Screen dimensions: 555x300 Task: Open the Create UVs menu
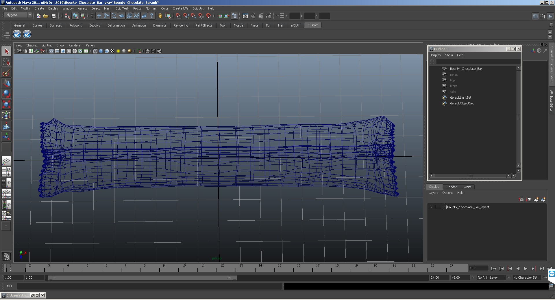[180, 8]
